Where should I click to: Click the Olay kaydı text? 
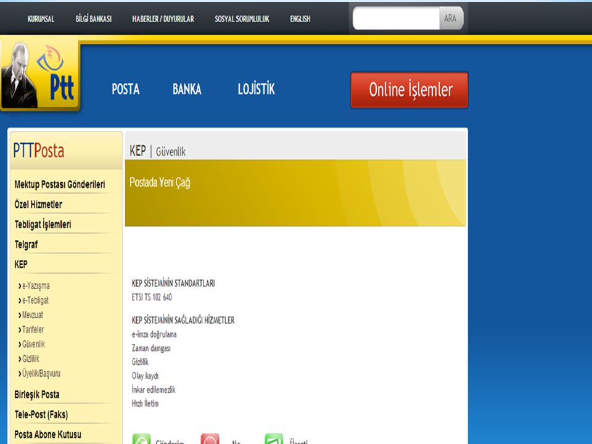(x=145, y=376)
